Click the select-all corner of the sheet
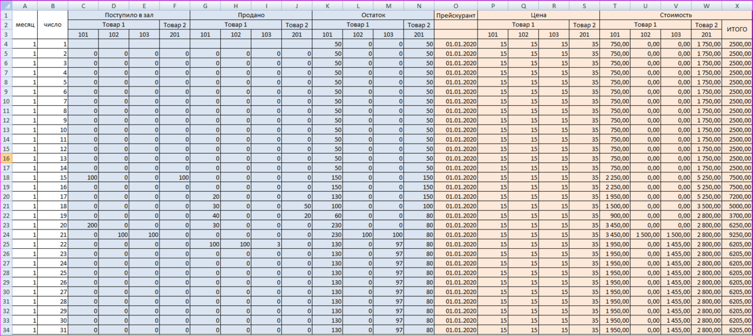The image size is (753, 336). (x=6, y=5)
